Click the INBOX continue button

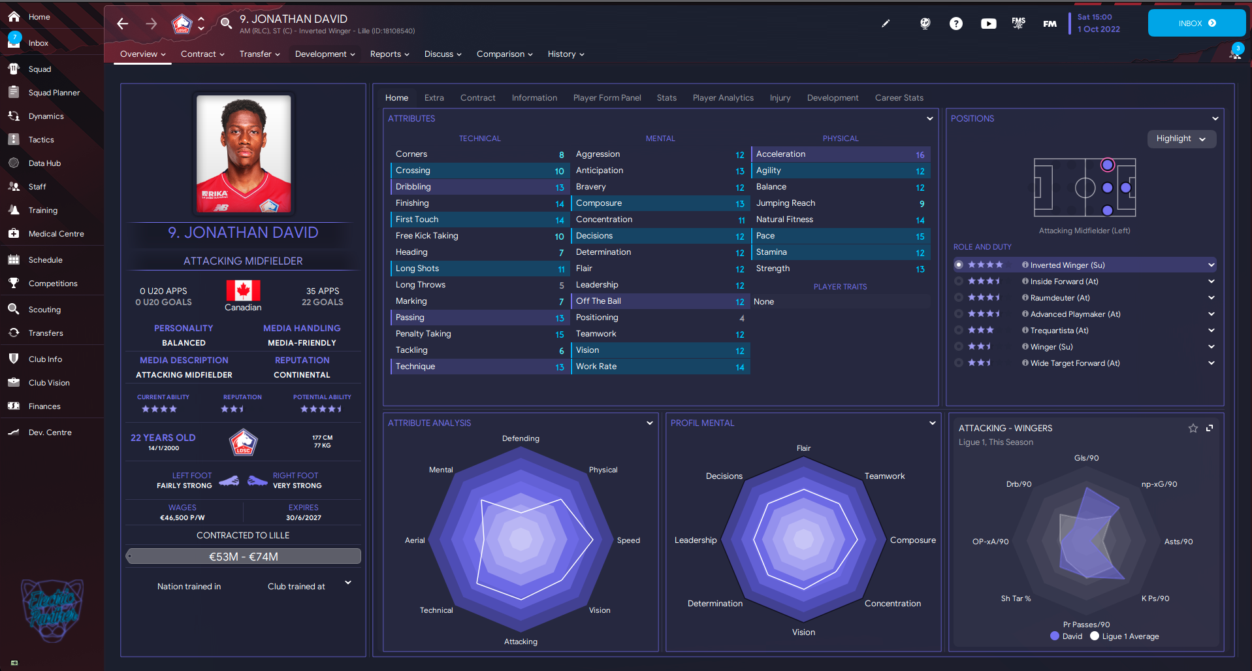[x=1196, y=23]
